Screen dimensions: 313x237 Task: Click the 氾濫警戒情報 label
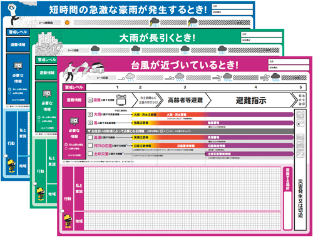pos(186,146)
